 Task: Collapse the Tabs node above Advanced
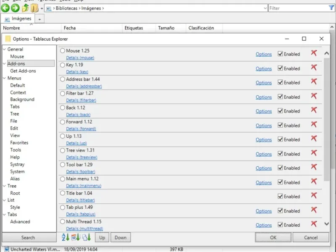(4, 215)
